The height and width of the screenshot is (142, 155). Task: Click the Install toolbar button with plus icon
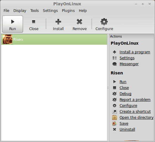pos(58,25)
